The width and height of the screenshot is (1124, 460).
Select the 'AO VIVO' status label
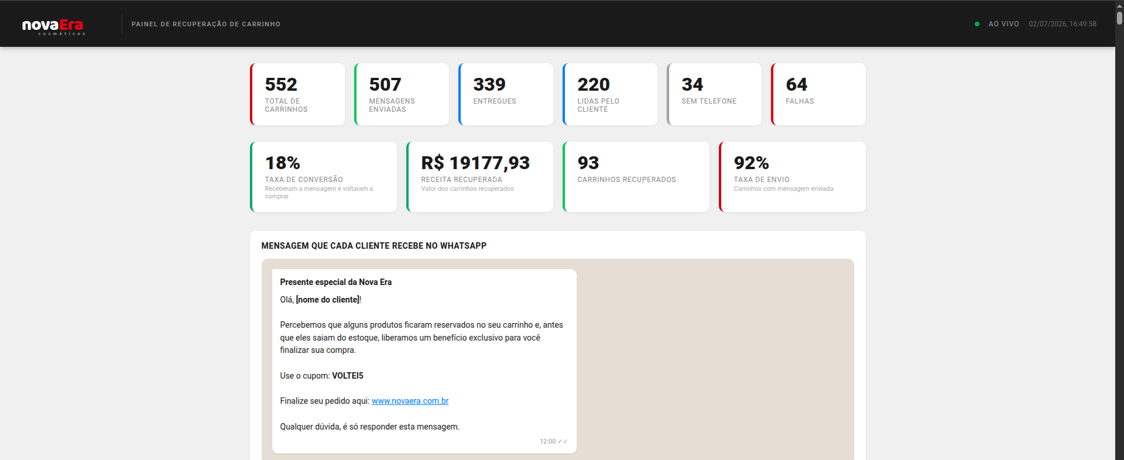point(1003,24)
